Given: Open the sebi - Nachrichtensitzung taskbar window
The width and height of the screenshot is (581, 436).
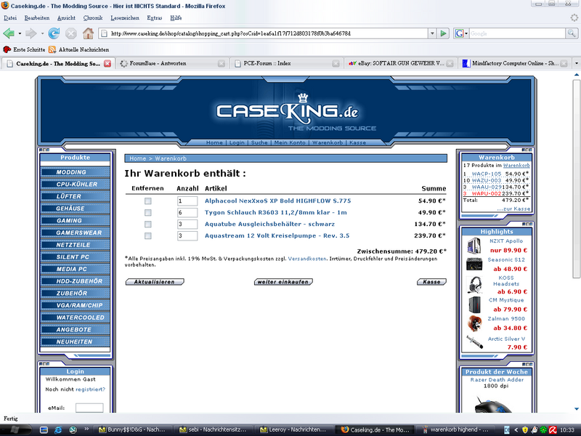Looking at the screenshot, I should click(x=213, y=429).
